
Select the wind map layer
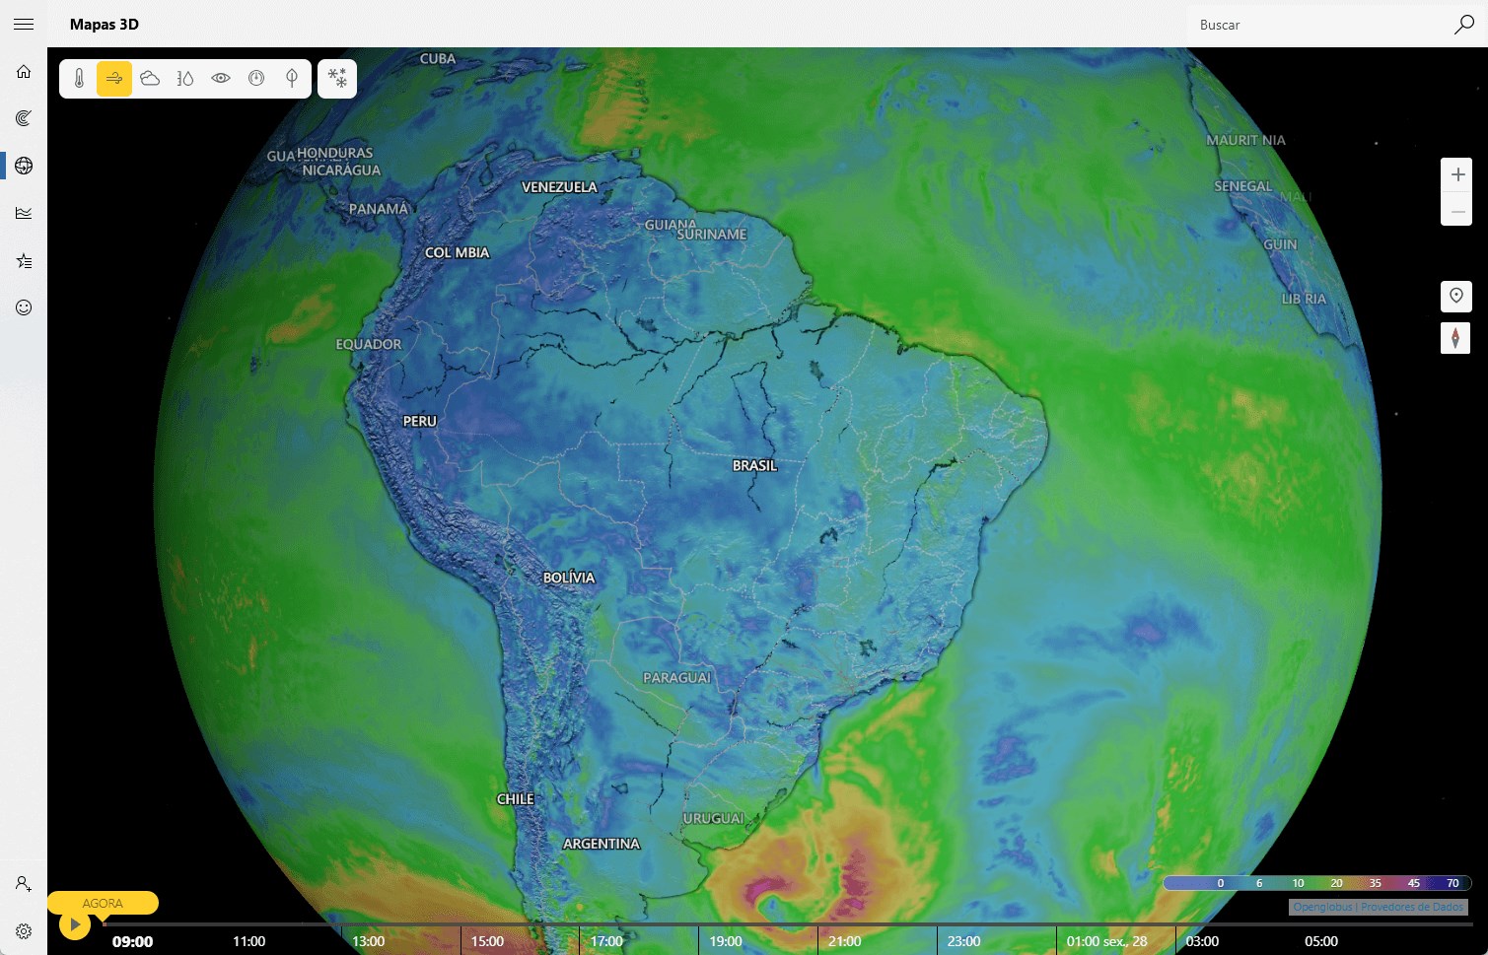click(x=114, y=78)
